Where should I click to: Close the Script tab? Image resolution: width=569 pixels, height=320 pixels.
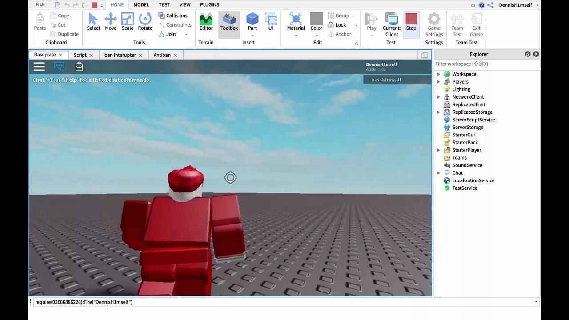pos(91,55)
